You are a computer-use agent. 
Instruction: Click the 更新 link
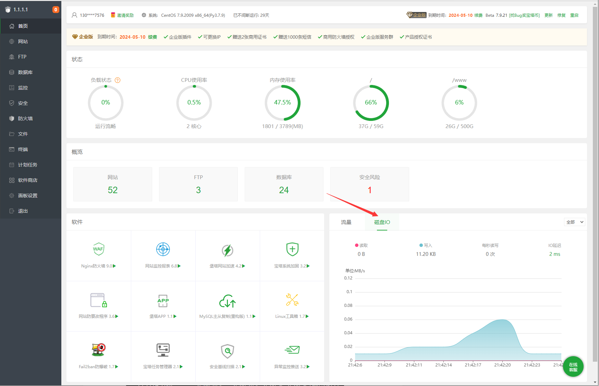(x=549, y=15)
